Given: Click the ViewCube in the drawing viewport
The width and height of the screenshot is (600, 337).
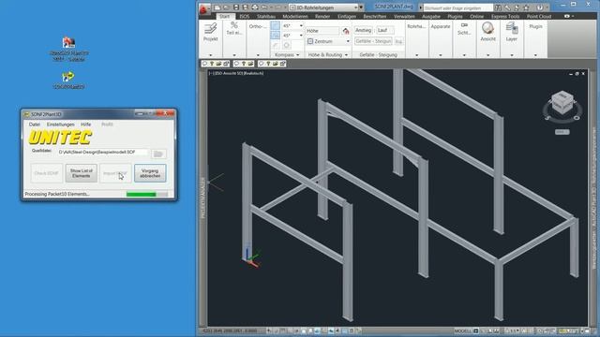Looking at the screenshot, I should (562, 102).
